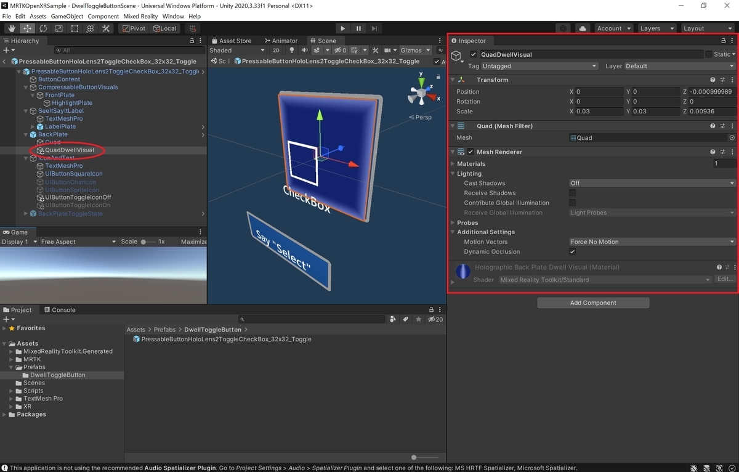Viewport: 739px width, 472px height.
Task: Select the Scale tool
Action: click(59, 28)
